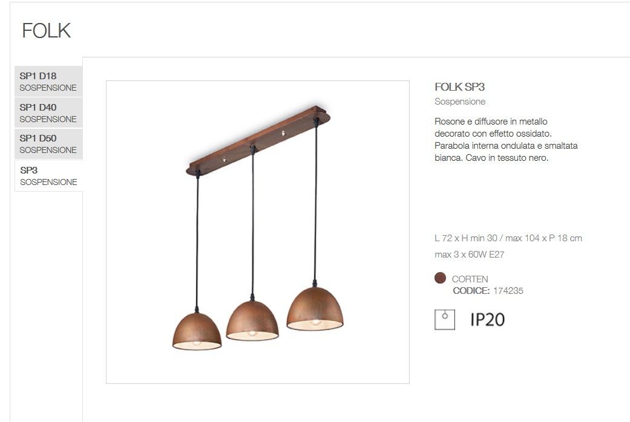Click the dimensions text L 72 x H
This screenshot has height=422, width=630.
[x=508, y=238]
